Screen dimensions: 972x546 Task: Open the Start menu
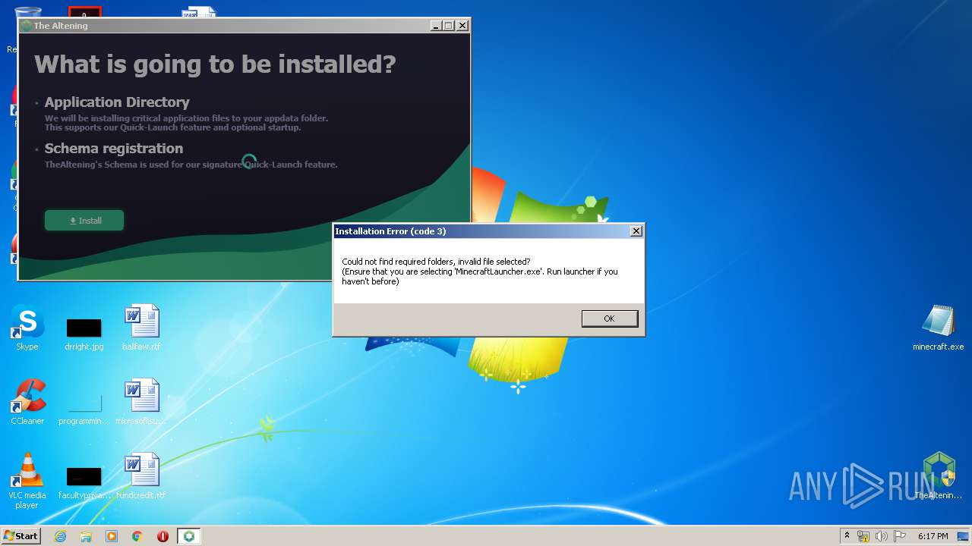21,536
